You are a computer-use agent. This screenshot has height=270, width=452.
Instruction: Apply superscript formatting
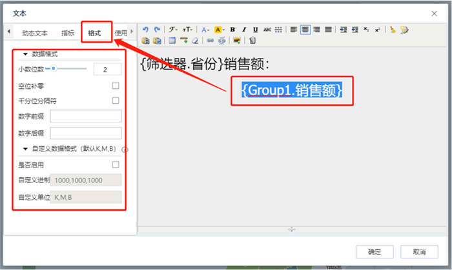click(377, 30)
